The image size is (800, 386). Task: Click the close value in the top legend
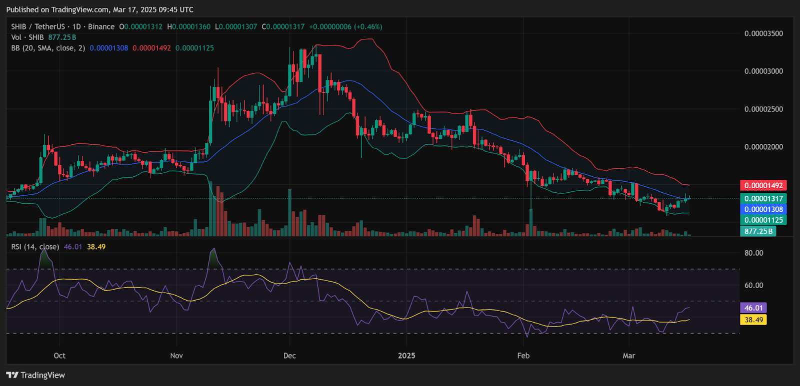[285, 26]
